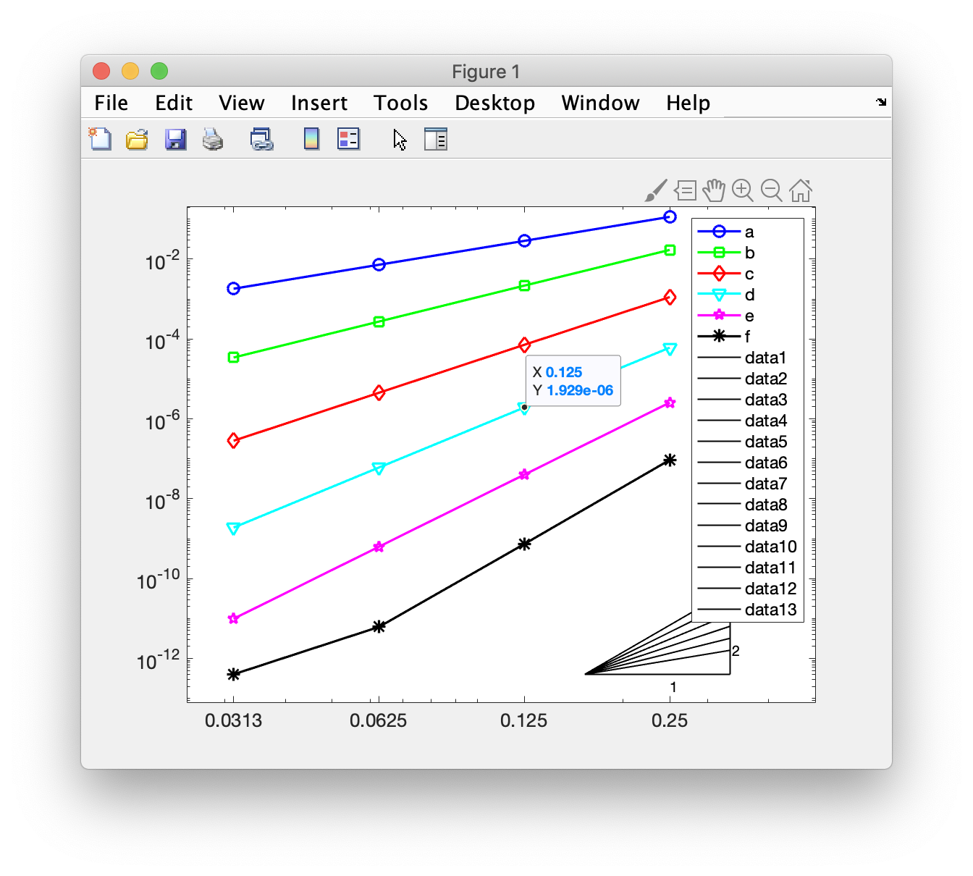Viewport: 973px width, 876px height.
Task: Enable the Data Tips tool
Action: (684, 190)
